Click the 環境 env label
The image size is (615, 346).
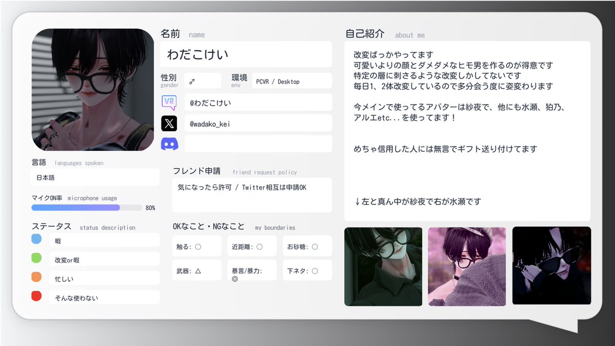(x=239, y=80)
